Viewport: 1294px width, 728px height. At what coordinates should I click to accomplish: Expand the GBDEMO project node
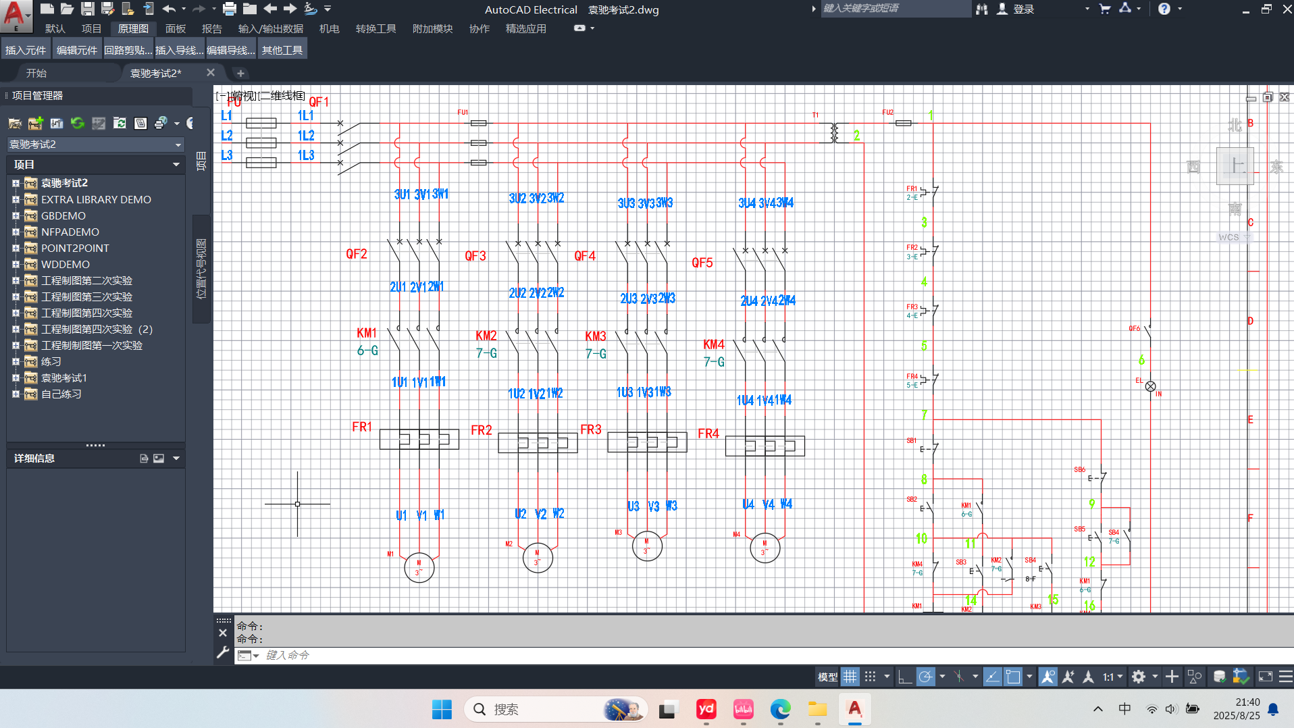click(16, 215)
